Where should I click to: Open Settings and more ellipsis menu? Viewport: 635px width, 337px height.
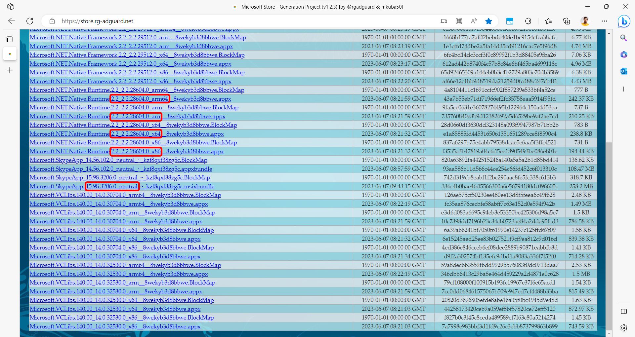[x=604, y=21]
